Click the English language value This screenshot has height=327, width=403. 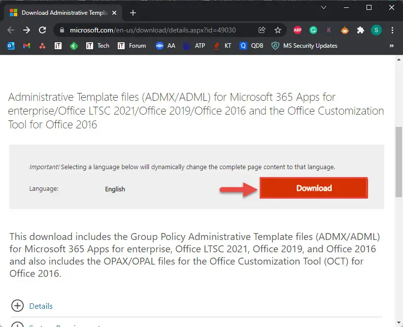coord(115,189)
